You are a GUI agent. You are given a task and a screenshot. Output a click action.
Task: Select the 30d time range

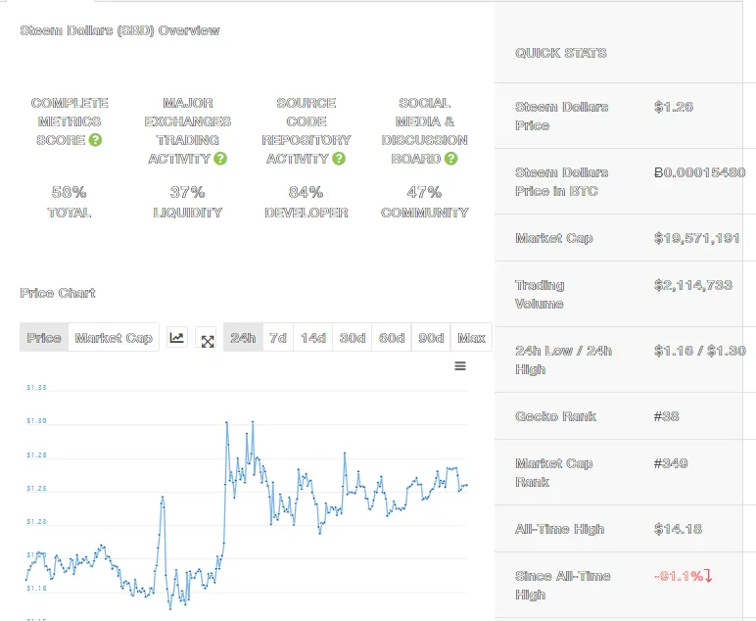pos(352,338)
